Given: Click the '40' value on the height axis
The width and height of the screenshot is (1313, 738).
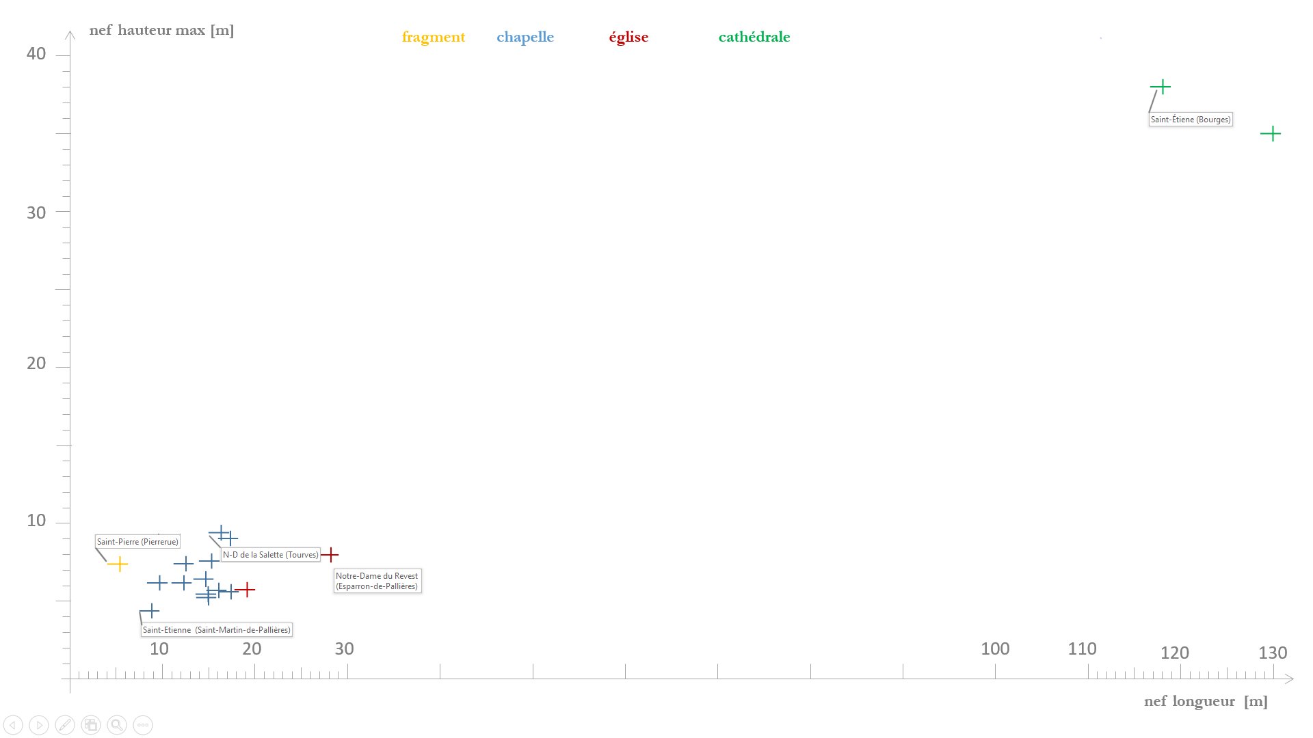Looking at the screenshot, I should point(36,54).
